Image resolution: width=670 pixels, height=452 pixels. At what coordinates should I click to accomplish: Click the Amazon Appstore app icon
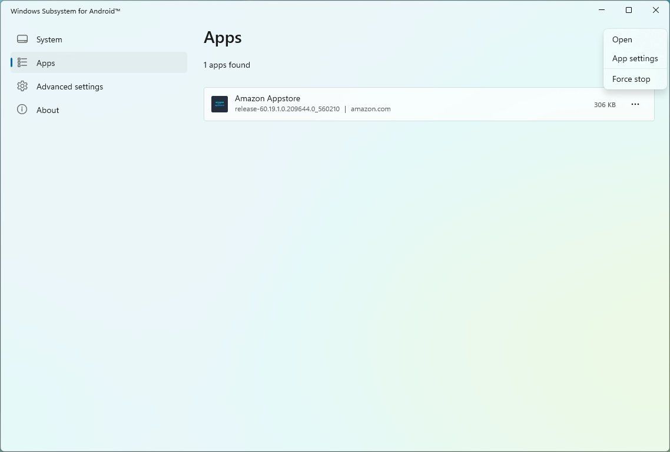click(x=219, y=104)
